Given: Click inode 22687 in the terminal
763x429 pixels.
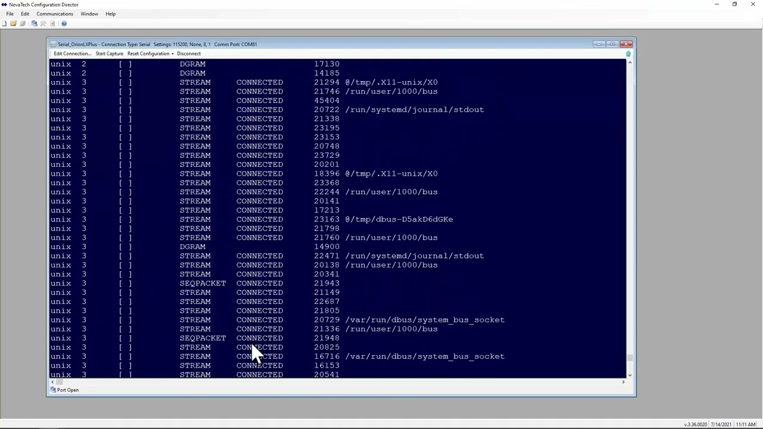Looking at the screenshot, I should click(327, 301).
